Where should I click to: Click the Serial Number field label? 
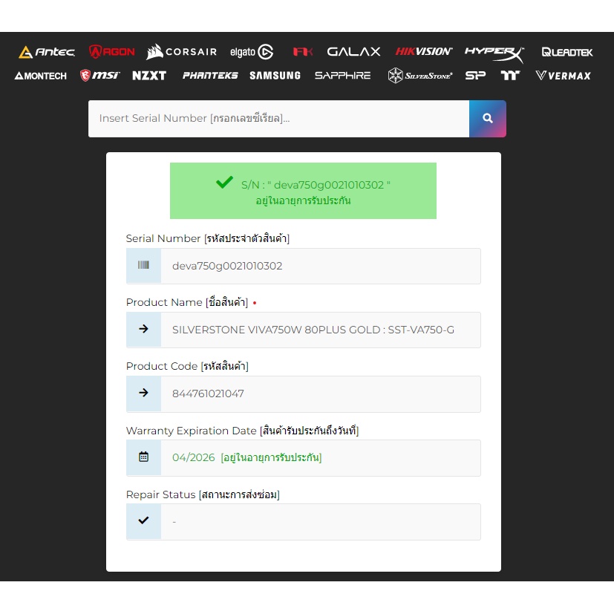pyautogui.click(x=208, y=238)
